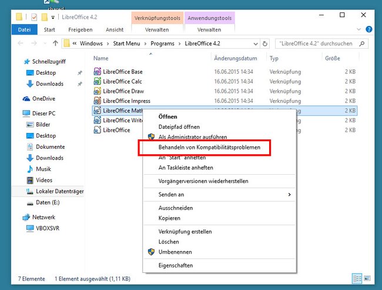Viewport: 382px width, 290px height.
Task: Refresh the folder with the reload icon
Action: coord(265,44)
